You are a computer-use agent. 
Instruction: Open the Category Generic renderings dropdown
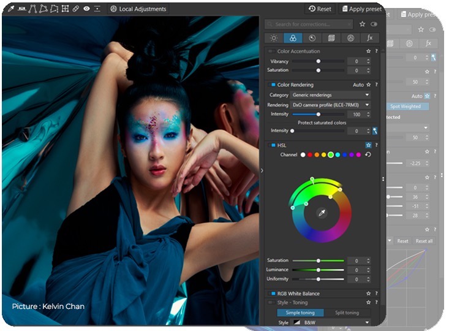point(330,95)
